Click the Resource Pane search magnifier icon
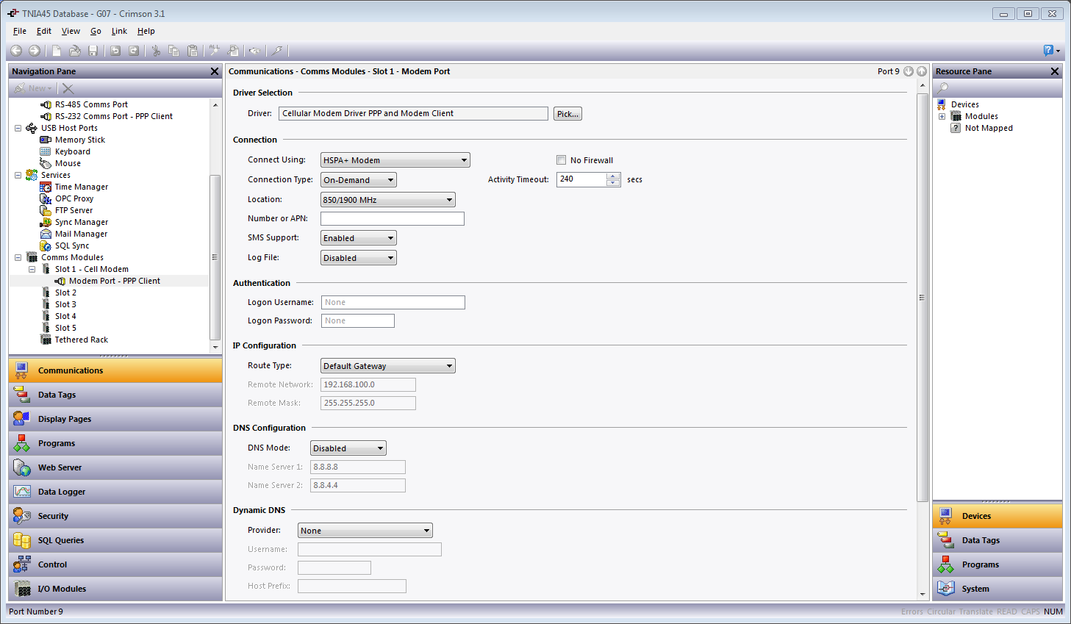This screenshot has height=624, width=1071. (x=942, y=88)
